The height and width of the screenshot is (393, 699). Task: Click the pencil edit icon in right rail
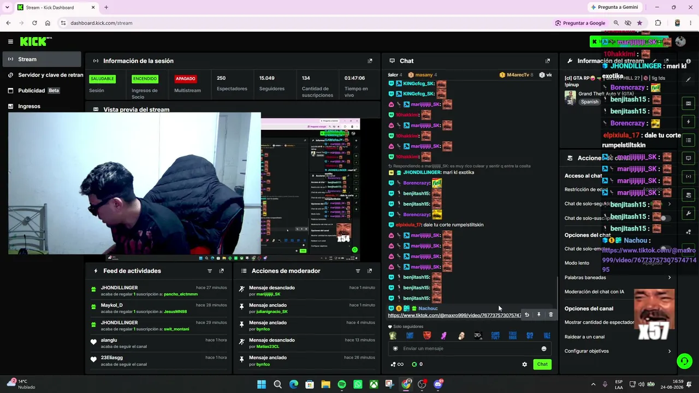point(688,79)
